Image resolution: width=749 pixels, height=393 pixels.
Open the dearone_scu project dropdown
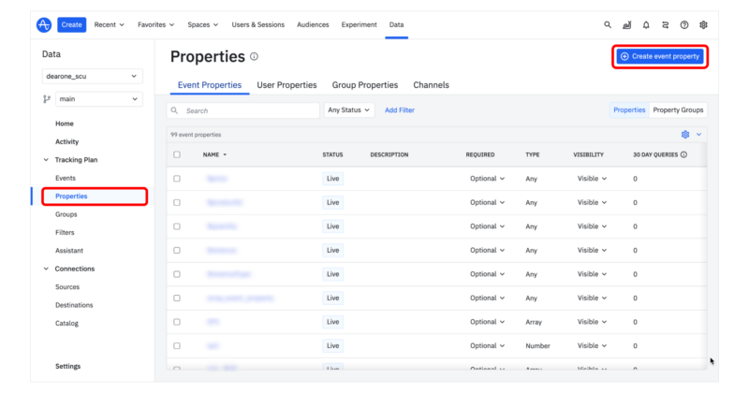pos(93,76)
